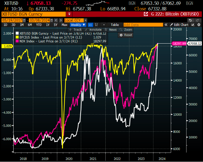Open the chart type more-options dropdown arrow

tap(104, 25)
